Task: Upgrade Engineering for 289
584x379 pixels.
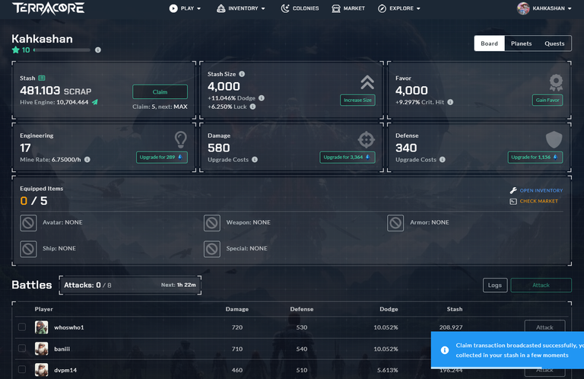Action: [162, 158]
